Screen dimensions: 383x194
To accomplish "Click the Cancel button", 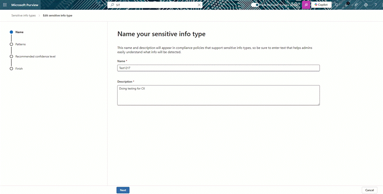I will point(369,190).
